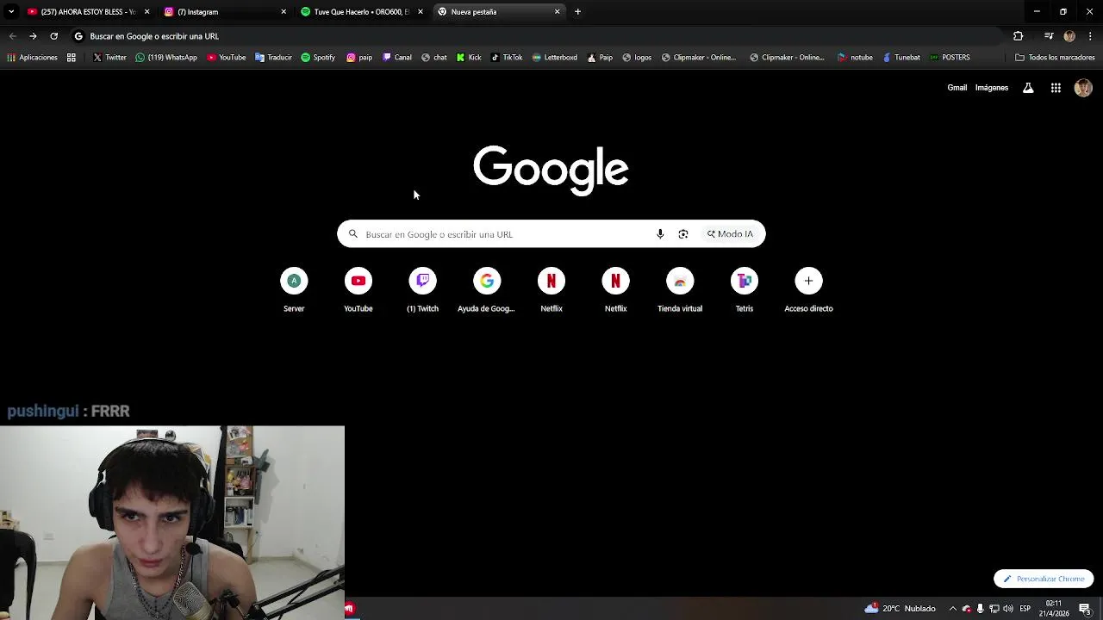Close the Instagram tab

(284, 12)
